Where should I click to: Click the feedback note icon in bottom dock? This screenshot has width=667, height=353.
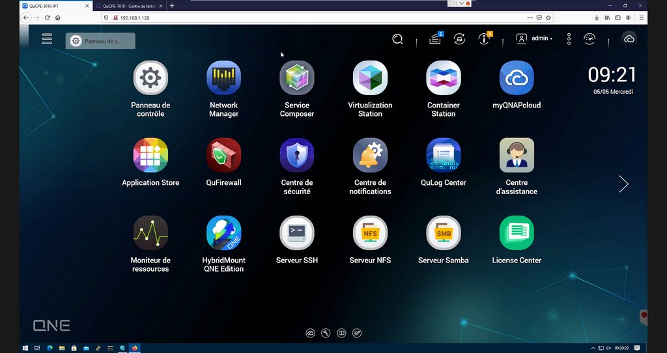[x=357, y=333]
